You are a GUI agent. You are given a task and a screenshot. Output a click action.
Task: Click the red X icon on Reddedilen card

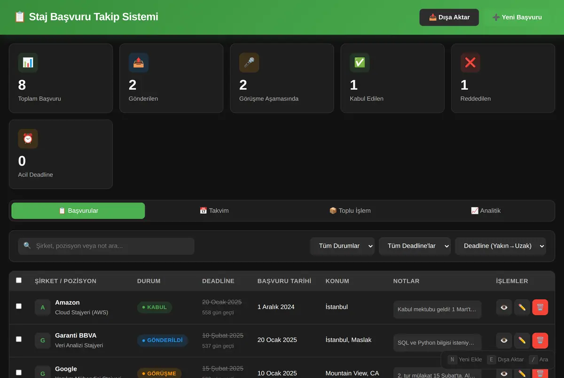pos(470,63)
